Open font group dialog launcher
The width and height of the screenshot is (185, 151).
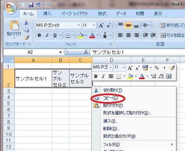click(x=111, y=44)
